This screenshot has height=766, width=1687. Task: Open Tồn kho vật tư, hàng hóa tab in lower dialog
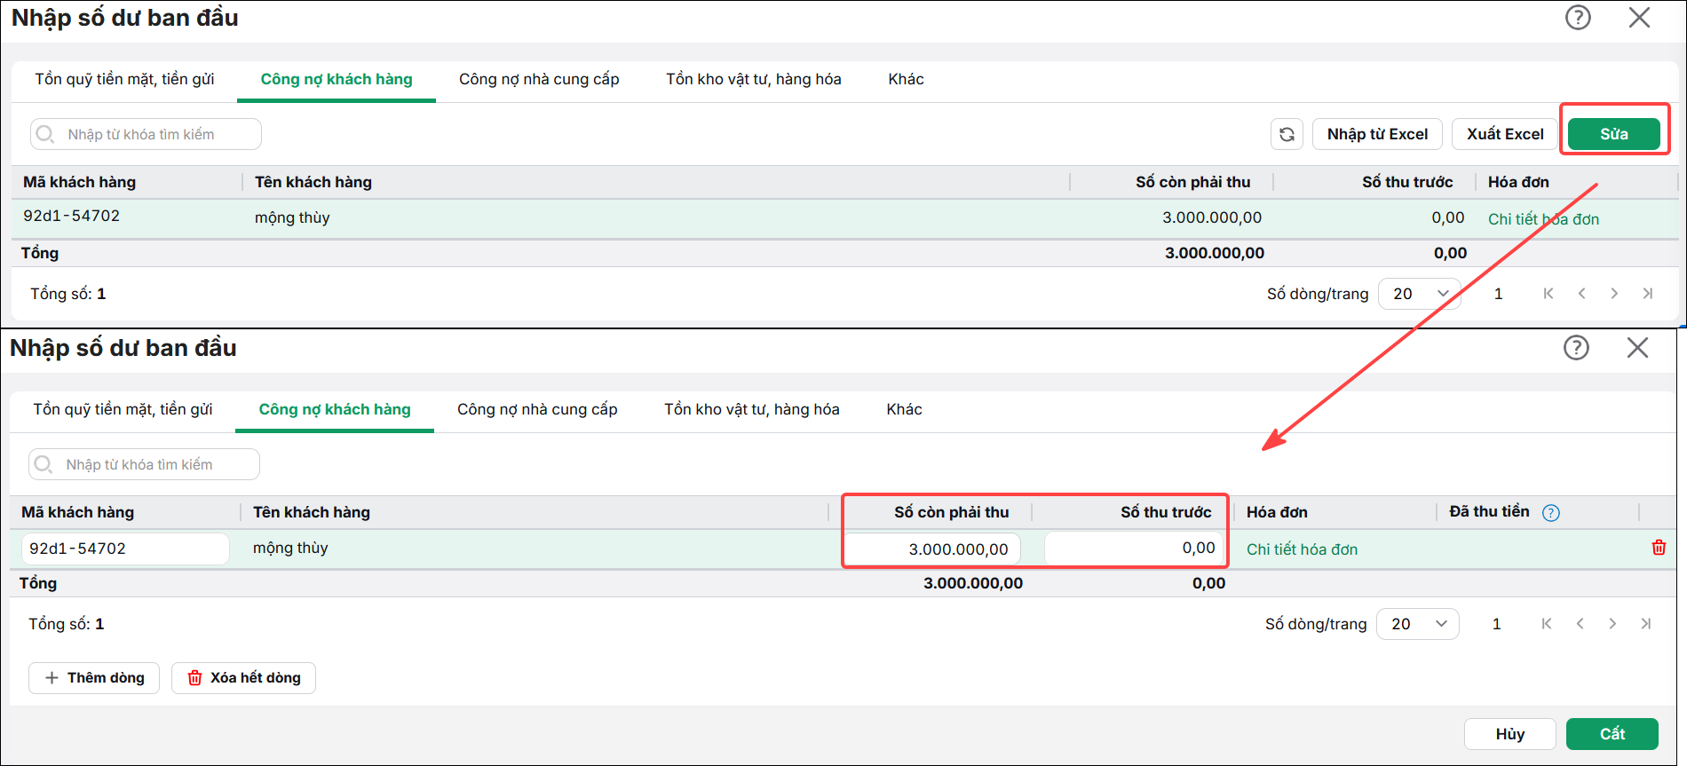(x=752, y=409)
